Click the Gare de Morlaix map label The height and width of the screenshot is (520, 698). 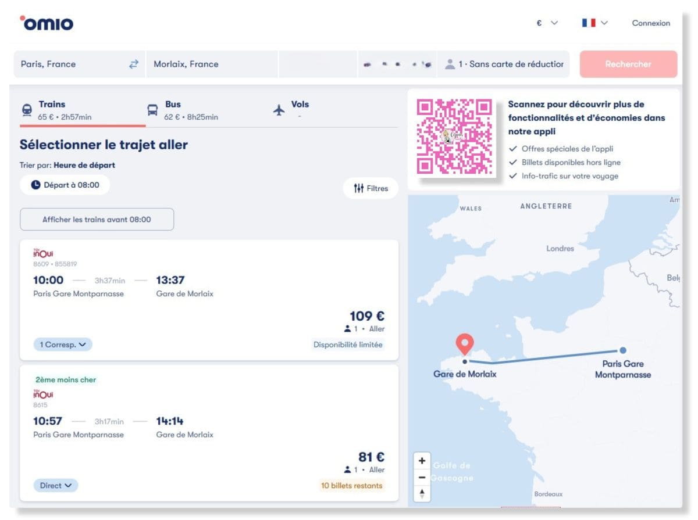coord(465,374)
